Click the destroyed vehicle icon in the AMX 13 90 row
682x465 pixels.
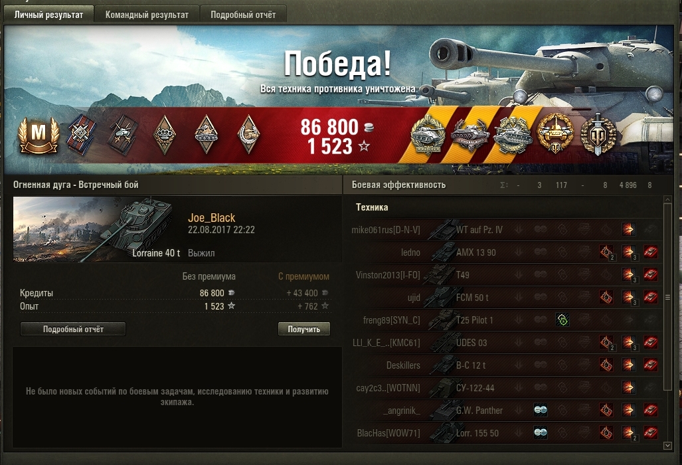pos(650,252)
